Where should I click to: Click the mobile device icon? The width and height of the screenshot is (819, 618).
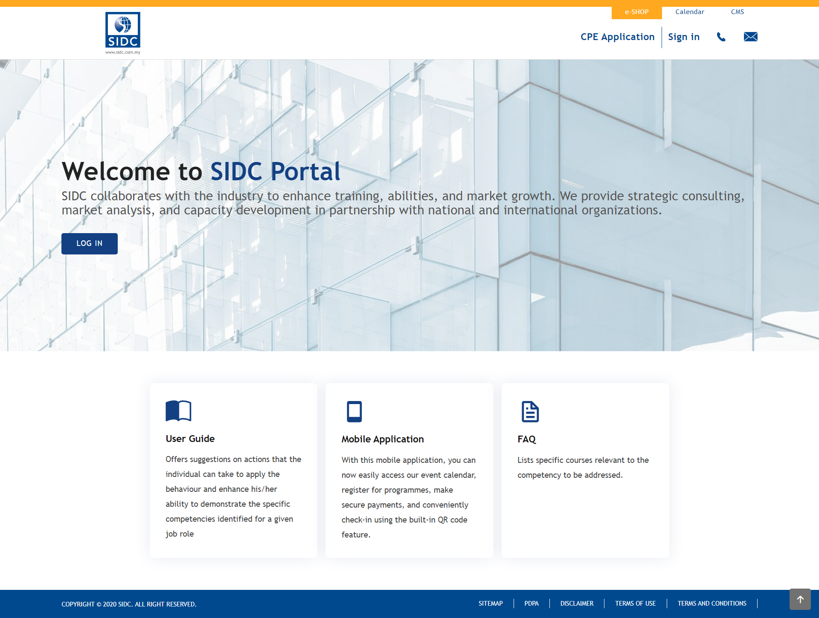click(x=354, y=411)
